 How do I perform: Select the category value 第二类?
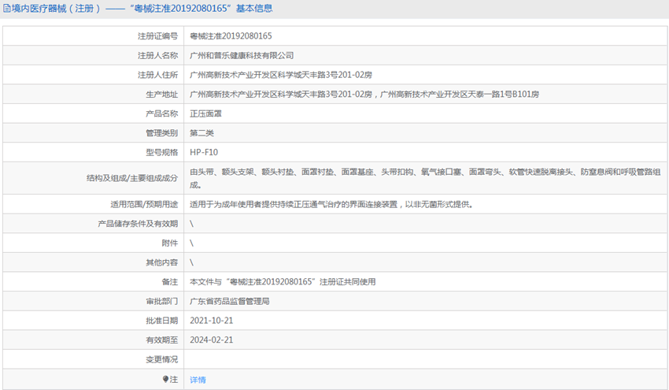click(x=201, y=133)
